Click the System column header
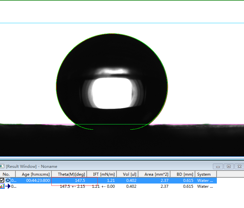The height and width of the screenshot is (208, 244). click(205, 174)
